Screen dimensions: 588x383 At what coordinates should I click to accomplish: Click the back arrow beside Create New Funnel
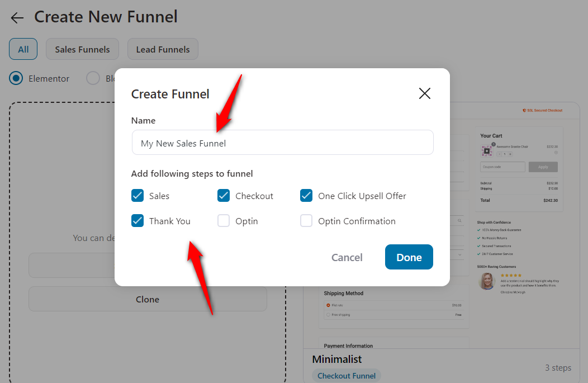point(17,17)
